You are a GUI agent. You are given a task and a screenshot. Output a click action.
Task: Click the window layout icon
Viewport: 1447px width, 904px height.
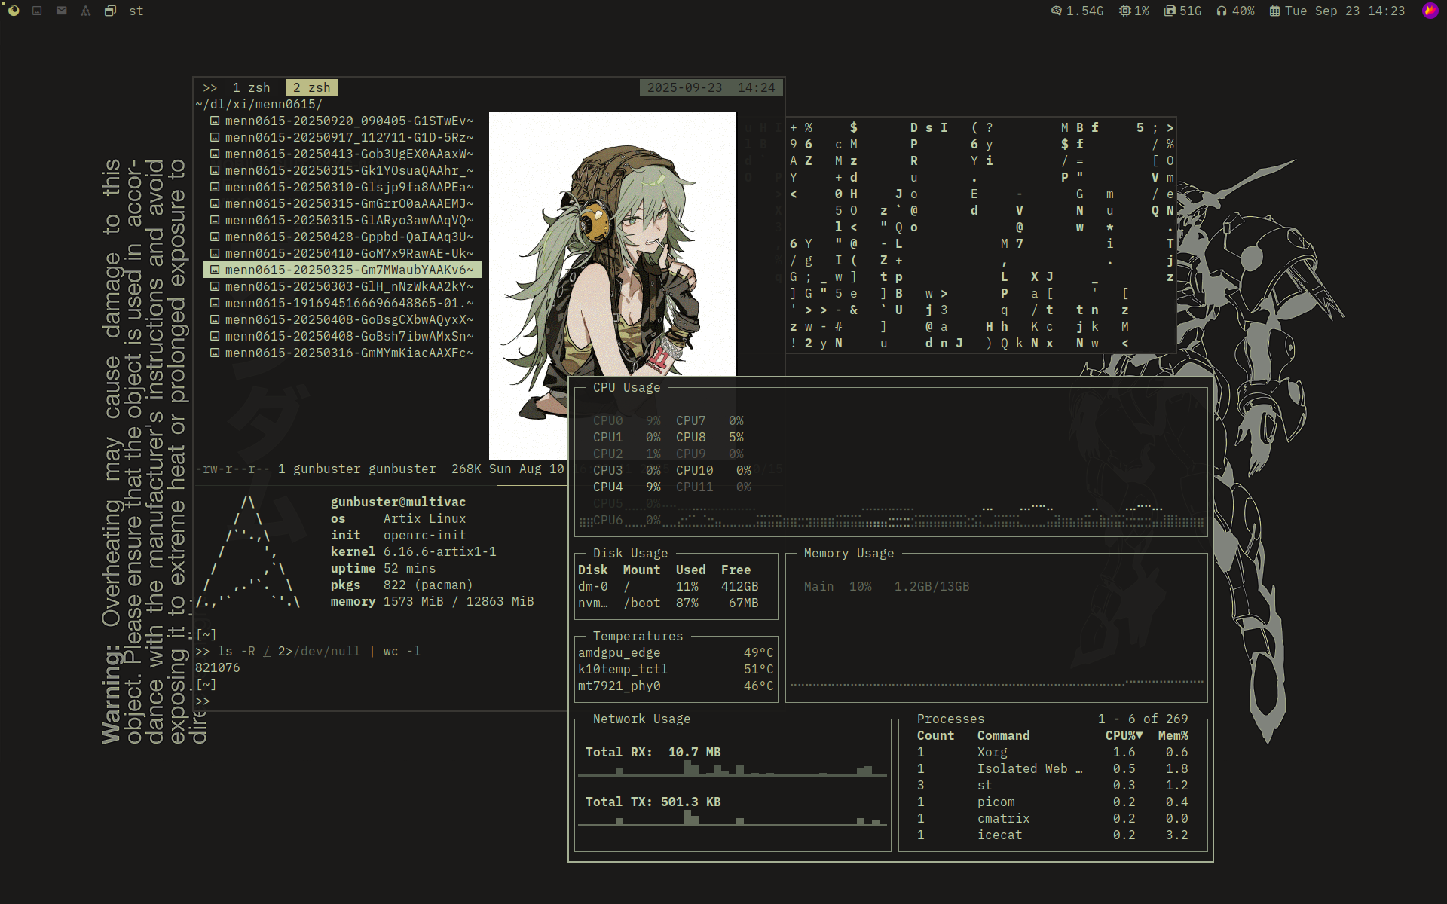pyautogui.click(x=110, y=11)
